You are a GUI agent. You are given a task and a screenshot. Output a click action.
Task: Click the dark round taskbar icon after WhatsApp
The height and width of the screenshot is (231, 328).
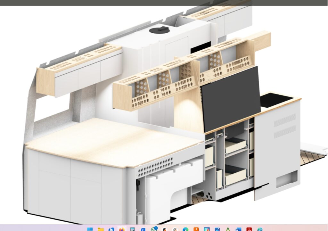(164, 229)
